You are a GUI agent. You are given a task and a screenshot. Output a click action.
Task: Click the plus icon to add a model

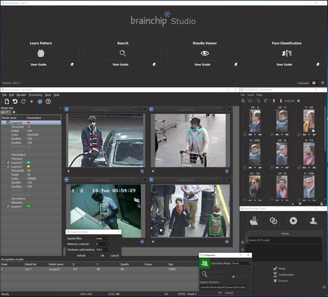[31, 102]
